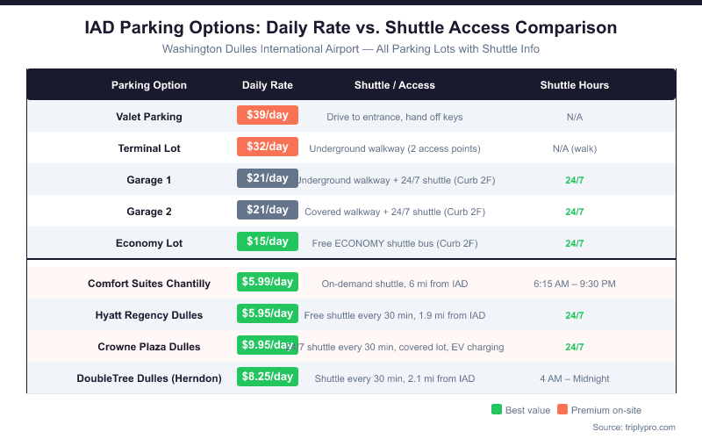Click the Source: triplypro.com text
The width and height of the screenshot is (702, 439).
point(634,427)
